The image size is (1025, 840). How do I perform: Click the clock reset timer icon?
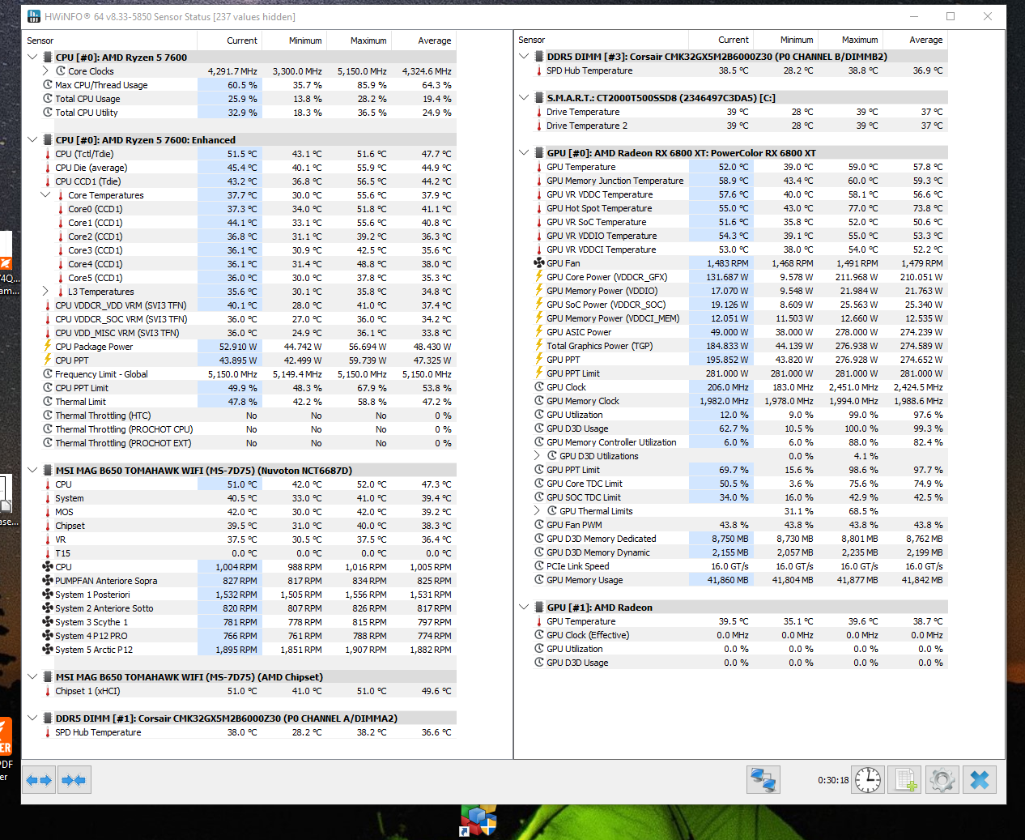(x=868, y=780)
